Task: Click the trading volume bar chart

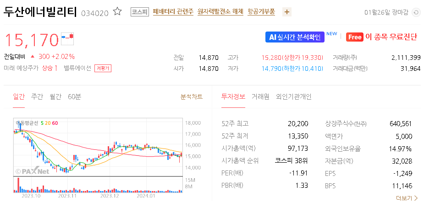Action: (98, 185)
